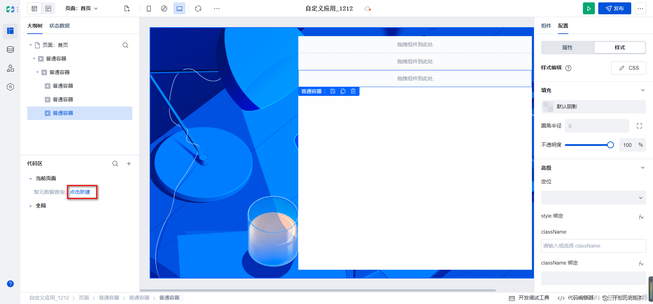This screenshot has height=304, width=653.
Task: Select the mobile phone preview icon
Action: pos(149,9)
